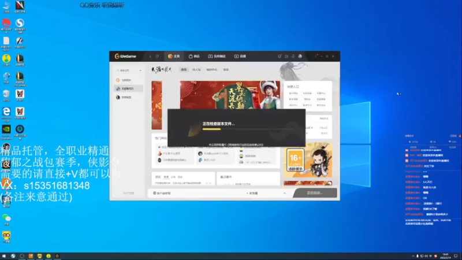Click the plus button beside sidebar search
Viewport: 462px width, 260px height.
[x=140, y=70]
